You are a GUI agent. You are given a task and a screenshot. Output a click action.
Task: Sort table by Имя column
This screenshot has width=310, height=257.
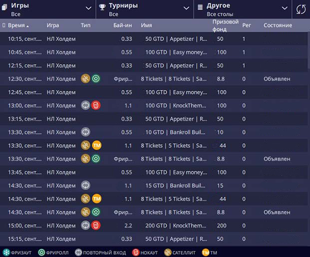pyautogui.click(x=146, y=25)
